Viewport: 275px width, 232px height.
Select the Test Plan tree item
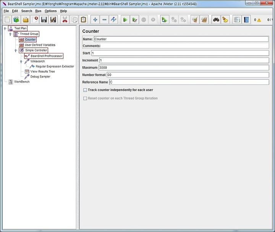pyautogui.click(x=18, y=28)
